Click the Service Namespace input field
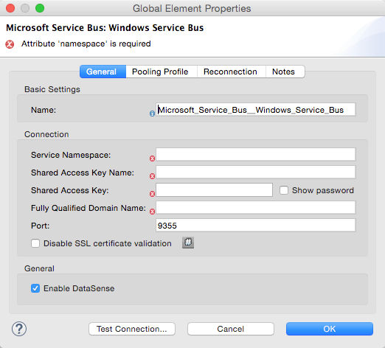 (256, 155)
